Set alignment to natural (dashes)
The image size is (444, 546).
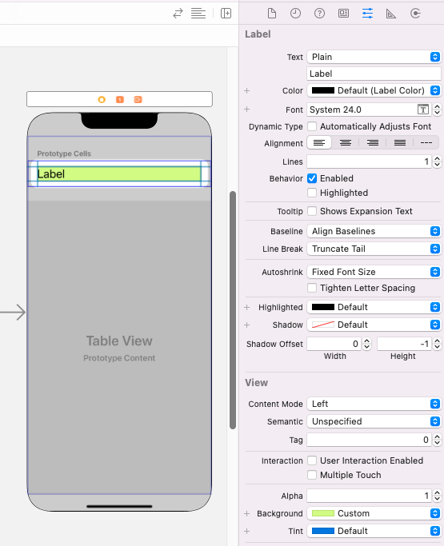(426, 143)
